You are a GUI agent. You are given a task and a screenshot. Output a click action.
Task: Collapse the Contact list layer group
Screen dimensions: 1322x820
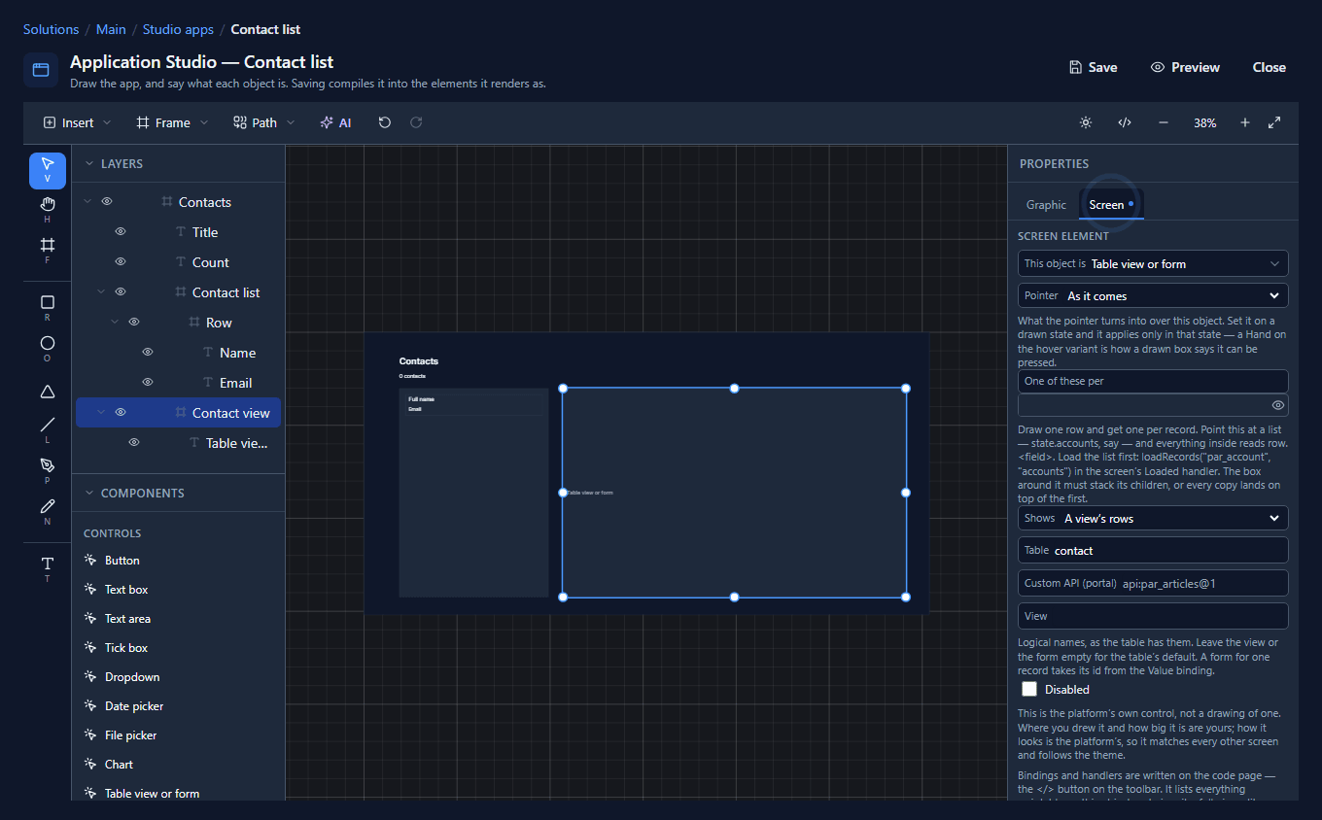click(x=101, y=292)
